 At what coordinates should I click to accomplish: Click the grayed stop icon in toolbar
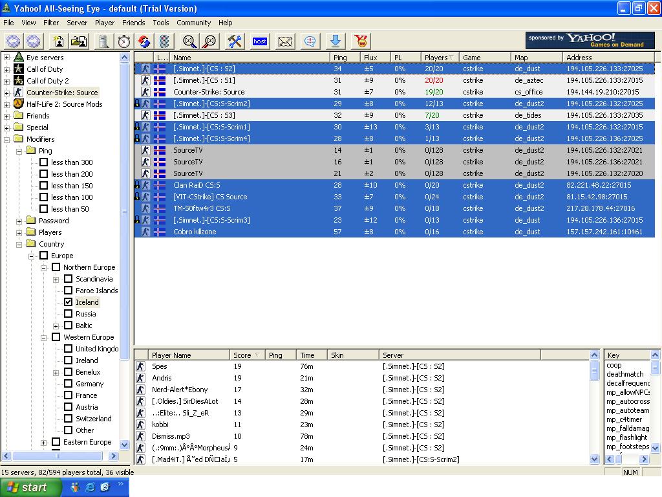pyautogui.click(x=164, y=41)
